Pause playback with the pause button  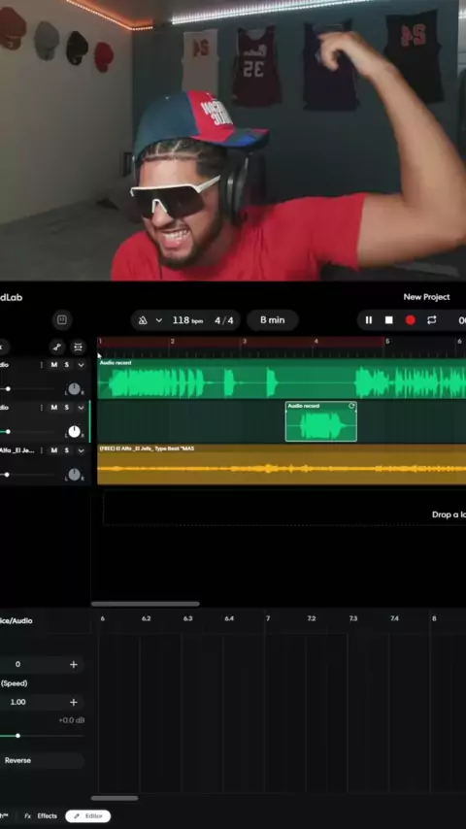point(369,320)
